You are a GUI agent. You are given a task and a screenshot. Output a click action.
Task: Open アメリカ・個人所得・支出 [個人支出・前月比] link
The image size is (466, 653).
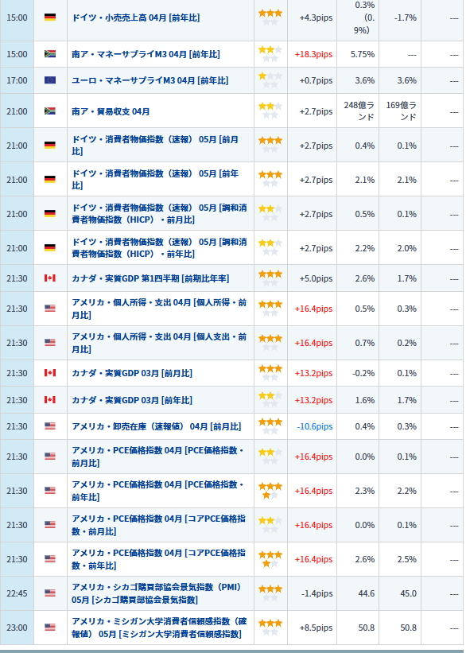159,343
